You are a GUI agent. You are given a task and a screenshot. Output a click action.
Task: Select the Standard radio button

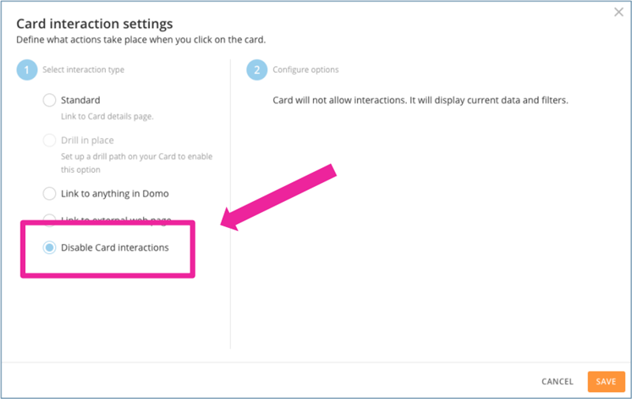[x=50, y=100]
